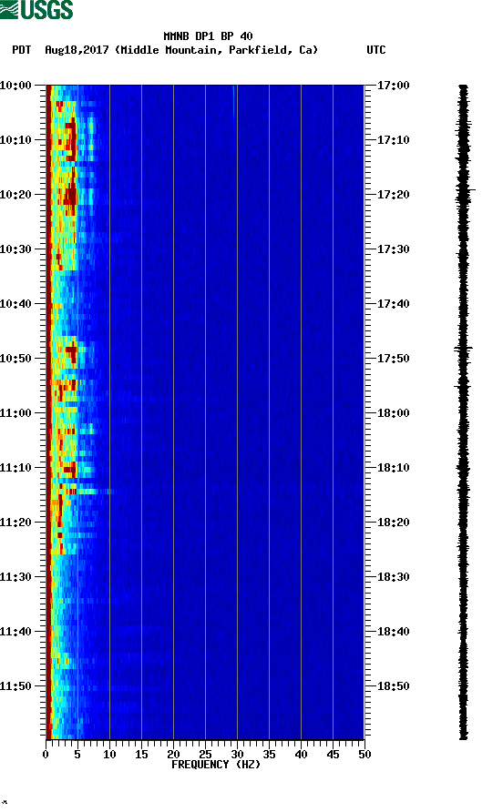Click the '10:30' PDT time label
This screenshot has height=812, width=503.
pyautogui.click(x=15, y=249)
